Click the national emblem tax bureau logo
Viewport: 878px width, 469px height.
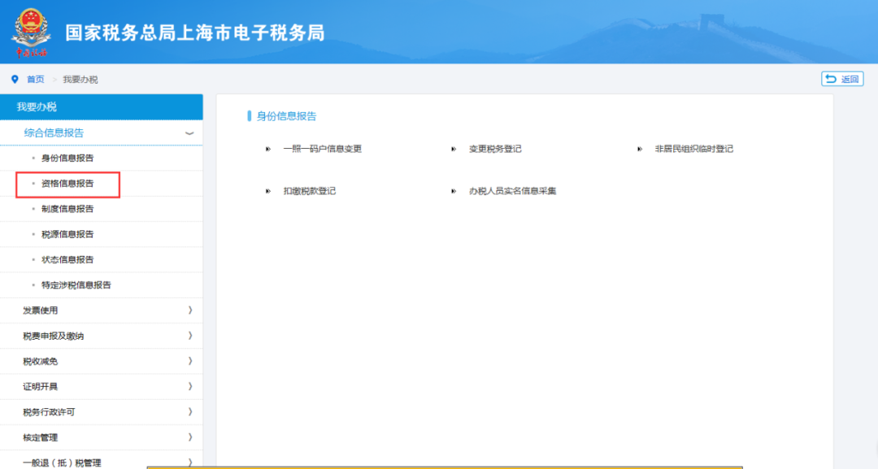click(33, 31)
